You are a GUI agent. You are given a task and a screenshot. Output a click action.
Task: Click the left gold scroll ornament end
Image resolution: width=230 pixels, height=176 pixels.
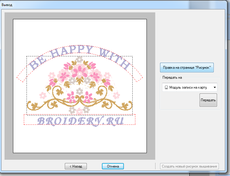point(32,105)
